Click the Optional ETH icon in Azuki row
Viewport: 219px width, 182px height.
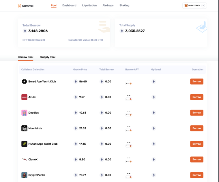[x=154, y=97]
